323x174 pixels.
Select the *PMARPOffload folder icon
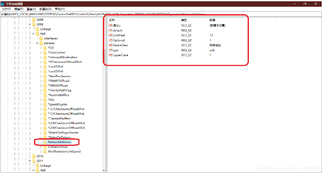pyautogui.click(x=45, y=81)
